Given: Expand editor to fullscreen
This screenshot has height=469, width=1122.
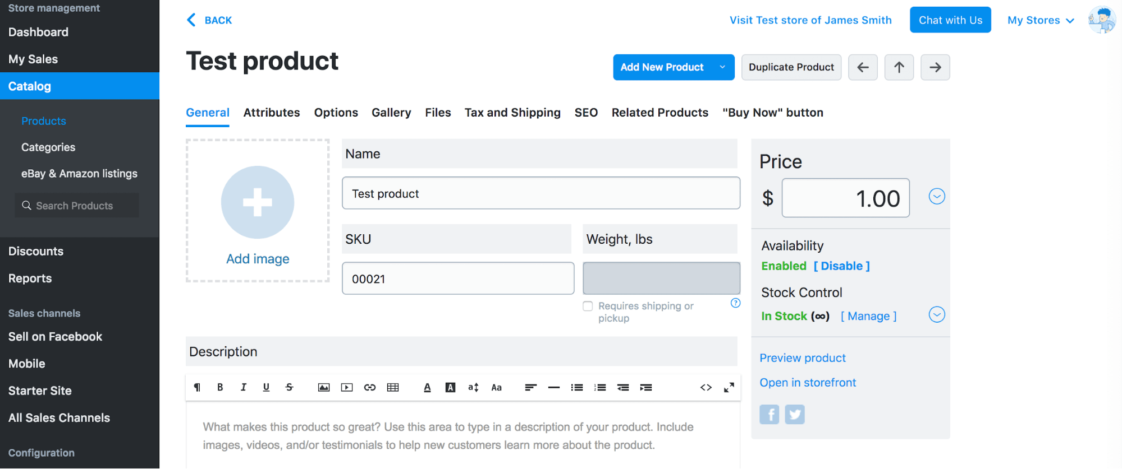Looking at the screenshot, I should point(729,387).
